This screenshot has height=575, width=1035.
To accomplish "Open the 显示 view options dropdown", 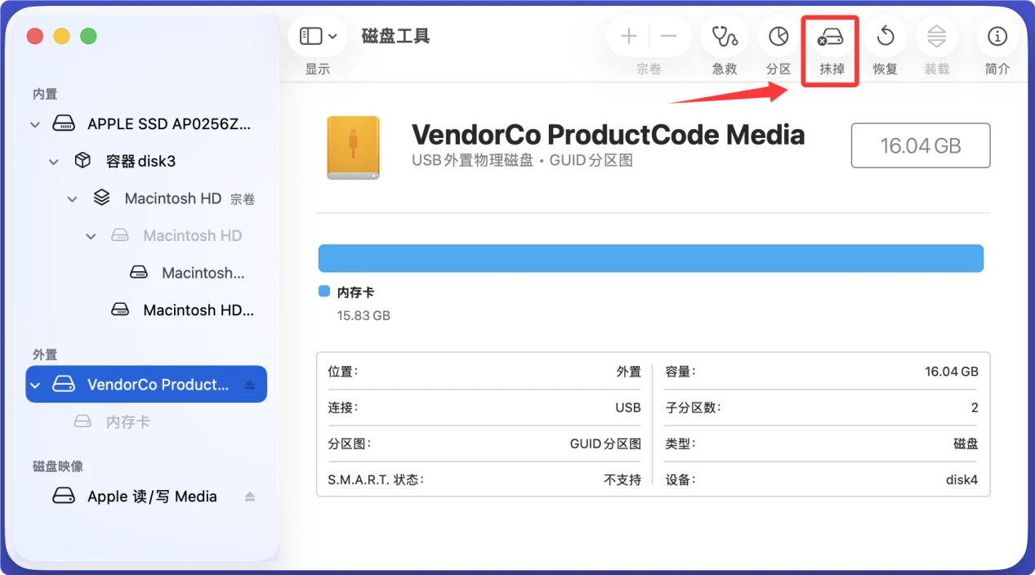I will (317, 36).
